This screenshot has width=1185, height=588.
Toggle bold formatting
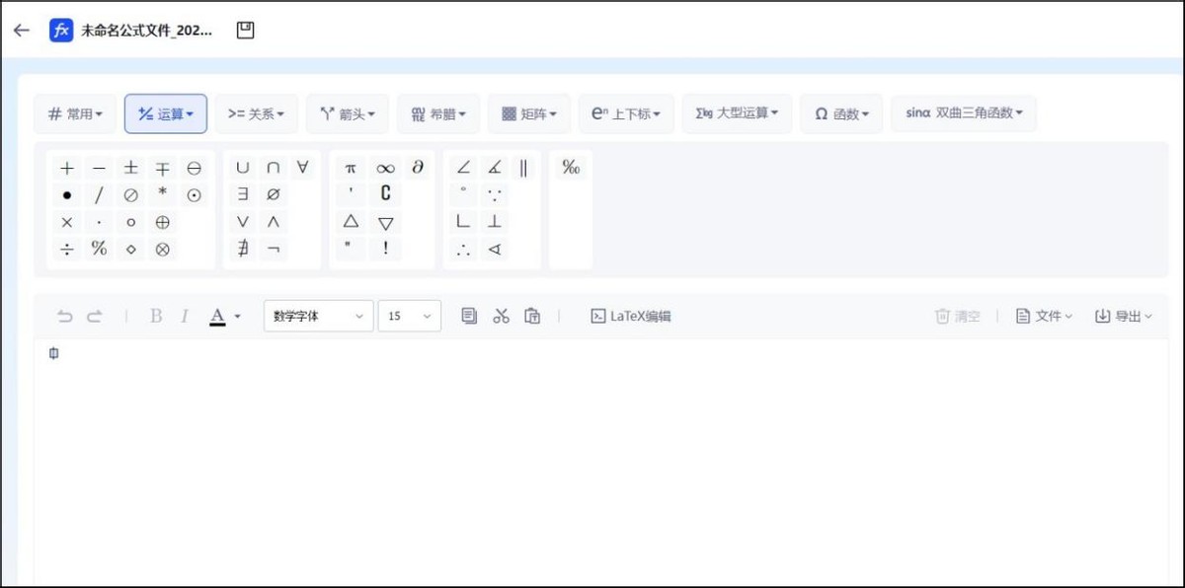pos(155,316)
